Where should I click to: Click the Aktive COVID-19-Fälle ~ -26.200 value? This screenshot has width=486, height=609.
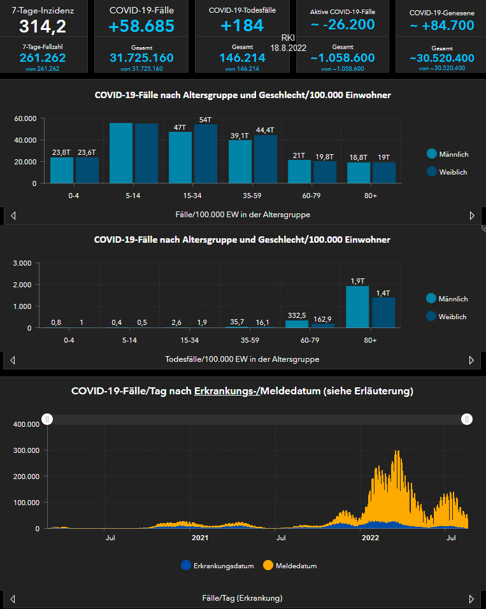344,25
